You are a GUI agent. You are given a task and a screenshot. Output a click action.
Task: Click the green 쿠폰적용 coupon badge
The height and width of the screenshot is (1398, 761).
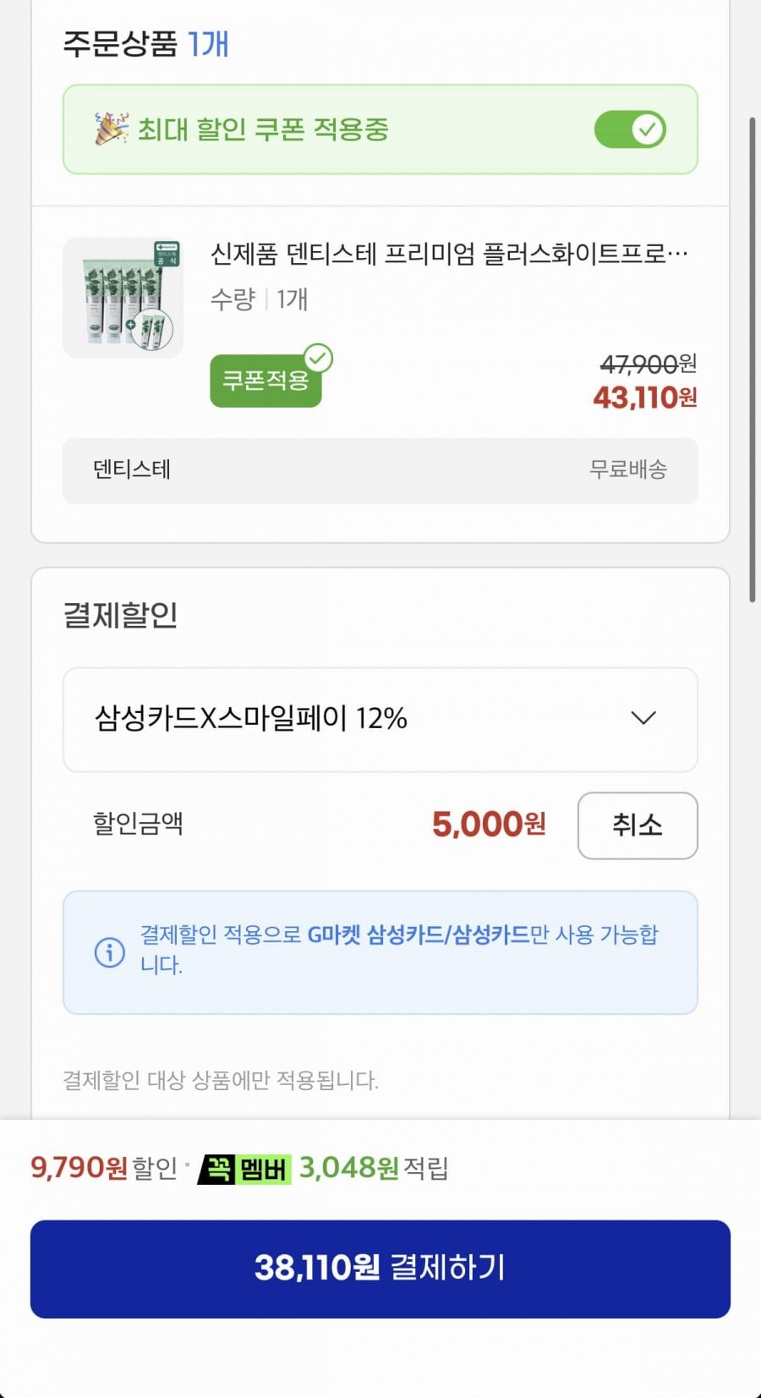(x=266, y=381)
